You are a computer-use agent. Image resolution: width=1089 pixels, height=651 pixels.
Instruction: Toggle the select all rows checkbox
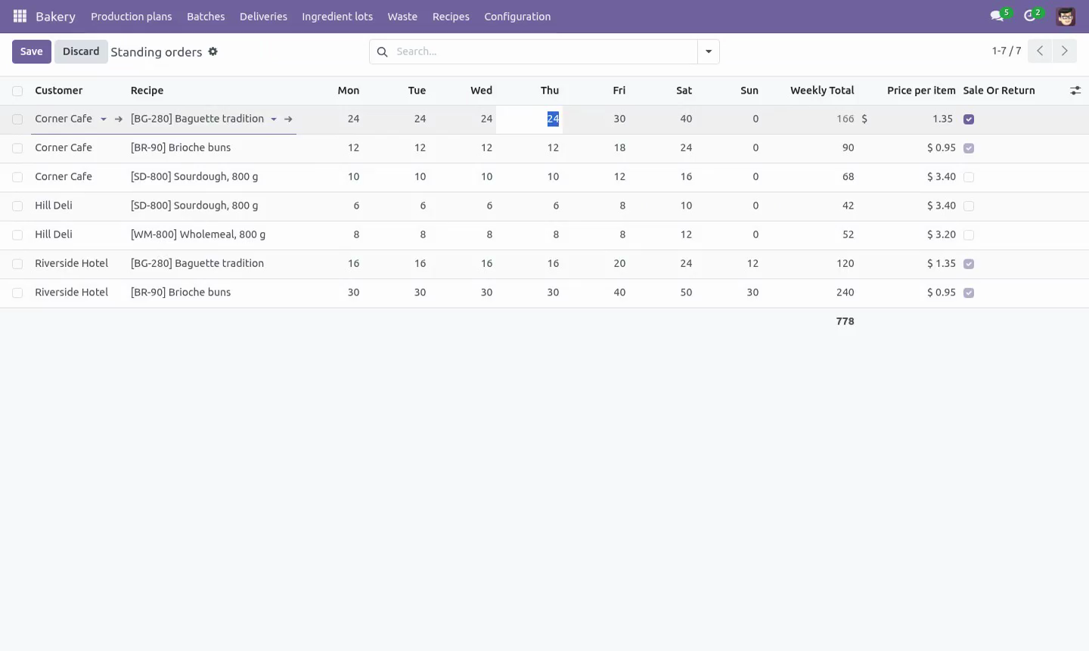(17, 91)
